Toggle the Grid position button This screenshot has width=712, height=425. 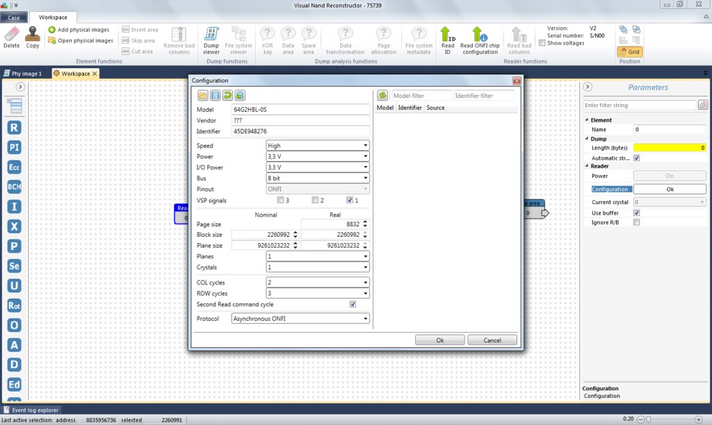click(629, 51)
